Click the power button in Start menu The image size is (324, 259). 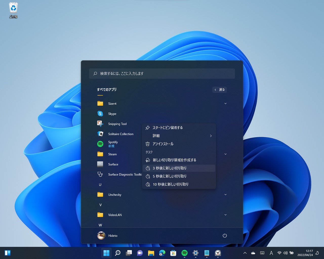(x=225, y=235)
